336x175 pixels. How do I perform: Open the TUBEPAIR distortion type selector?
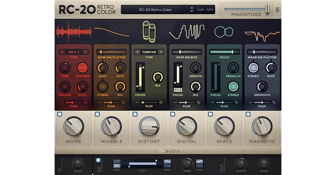click(x=149, y=52)
